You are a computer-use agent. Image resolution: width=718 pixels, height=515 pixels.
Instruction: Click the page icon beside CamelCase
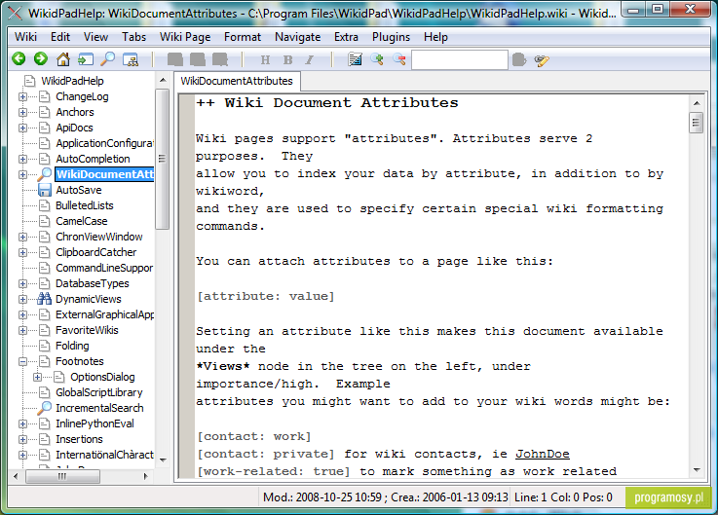click(x=45, y=221)
